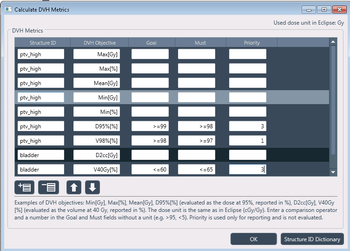350x251 pixels.
Task: Click the Priority column header
Action: (x=251, y=43)
